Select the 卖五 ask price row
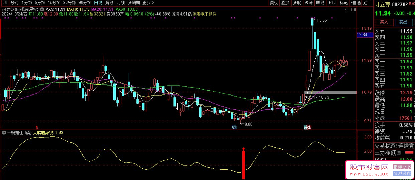This screenshot has width=415, height=180. tap(394, 31)
